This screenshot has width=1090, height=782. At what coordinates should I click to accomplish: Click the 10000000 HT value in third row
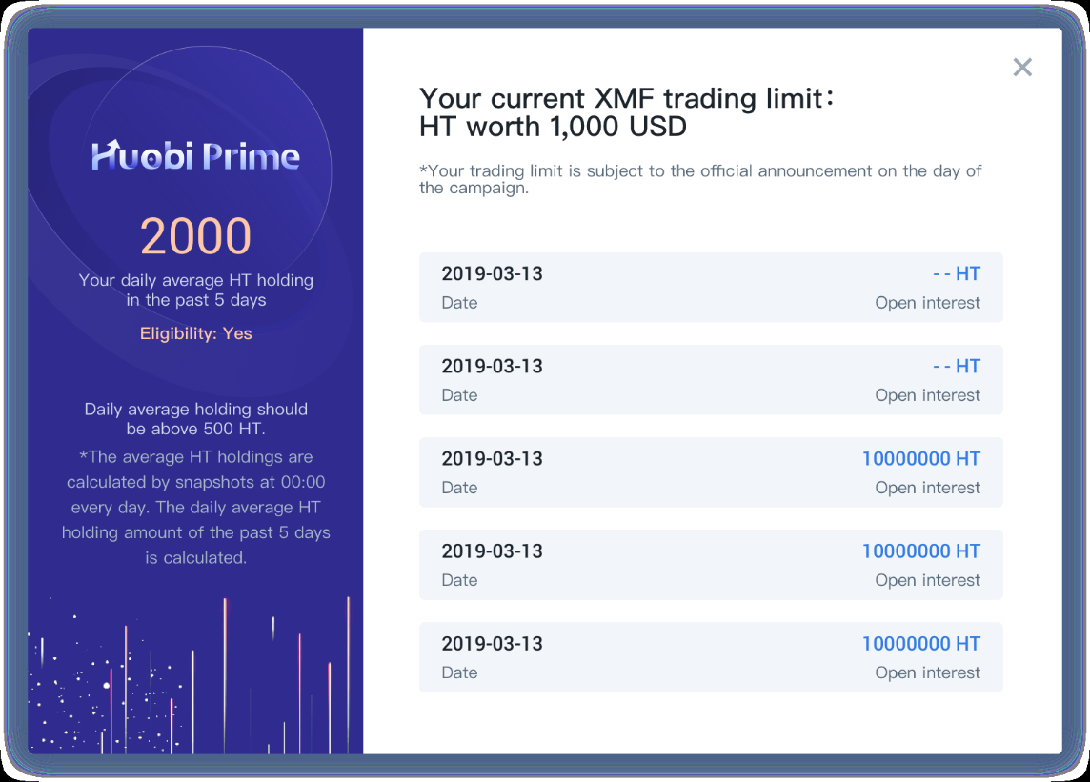tap(921, 459)
